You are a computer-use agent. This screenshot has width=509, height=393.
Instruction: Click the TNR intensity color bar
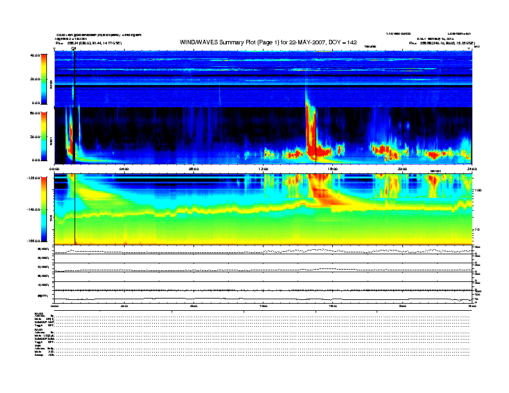[x=44, y=209]
